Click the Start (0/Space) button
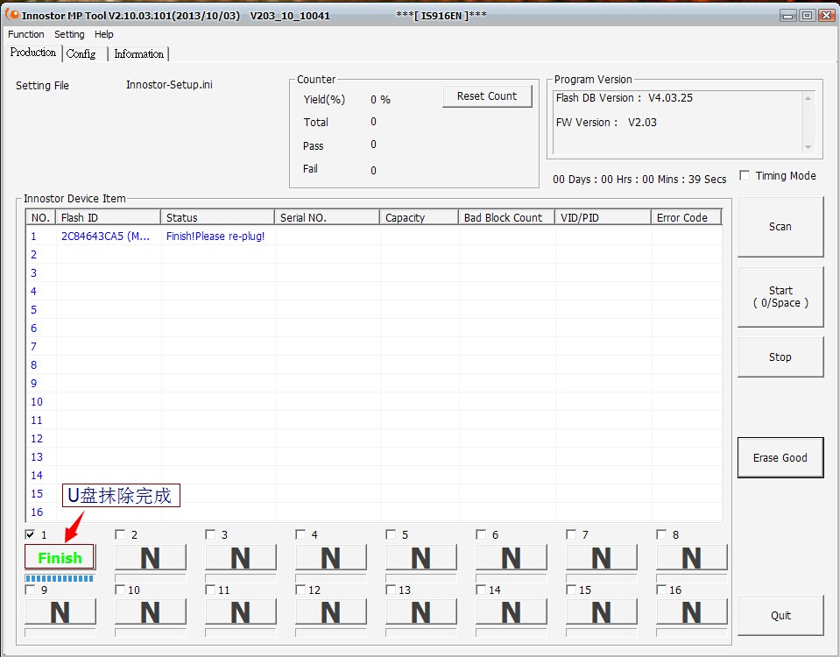The image size is (840, 657). 780,297
